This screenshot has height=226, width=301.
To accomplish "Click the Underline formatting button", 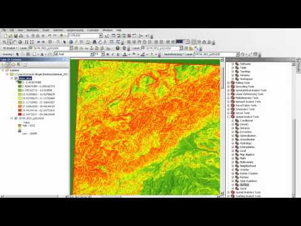I will coord(118,54).
